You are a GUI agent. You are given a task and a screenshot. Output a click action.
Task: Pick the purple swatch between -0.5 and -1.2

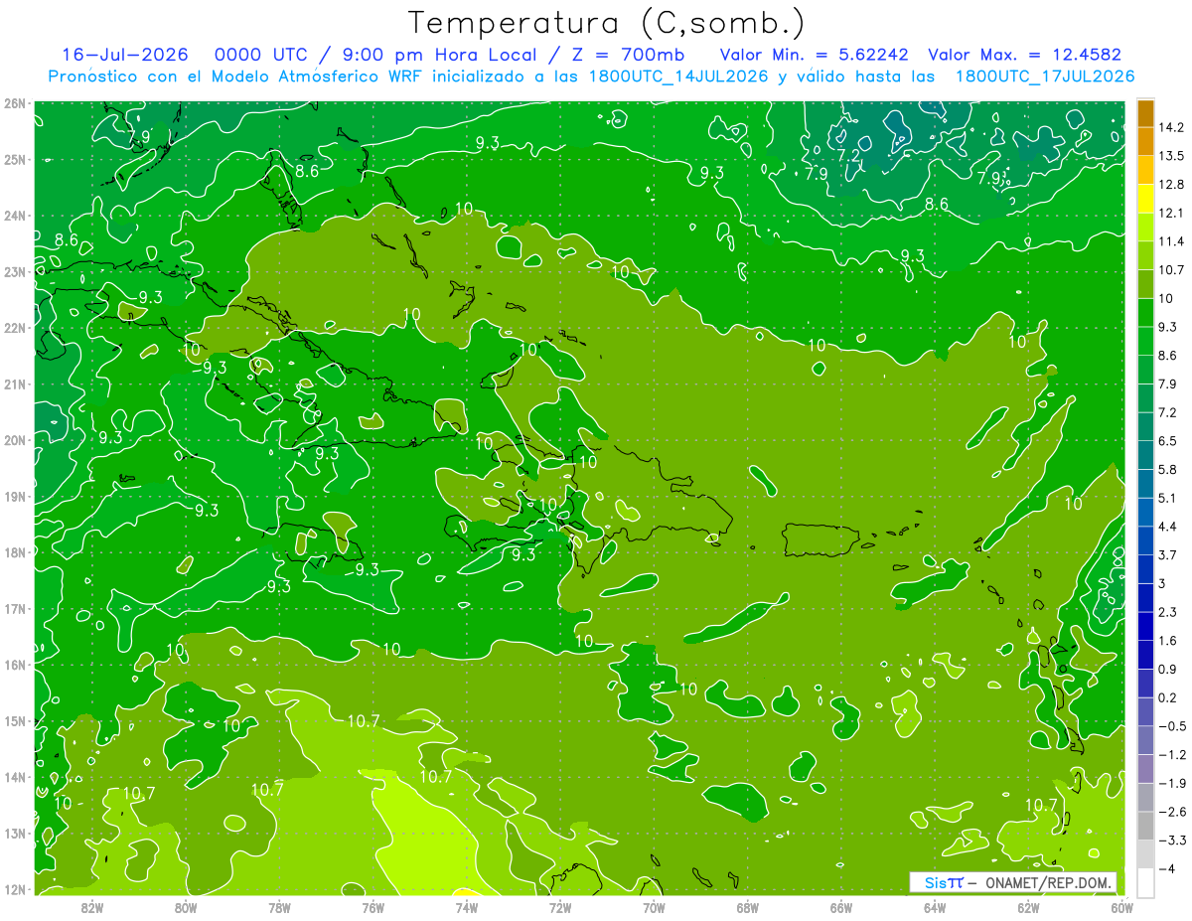click(x=1145, y=740)
